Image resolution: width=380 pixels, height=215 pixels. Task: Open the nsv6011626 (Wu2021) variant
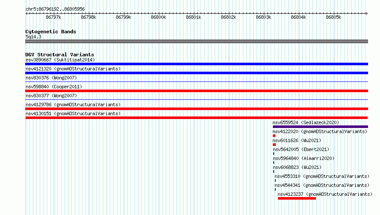(297, 140)
